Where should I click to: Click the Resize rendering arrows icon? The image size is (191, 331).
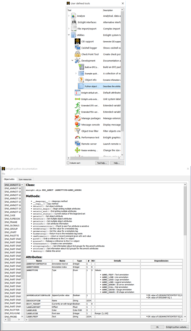[x=78, y=150]
